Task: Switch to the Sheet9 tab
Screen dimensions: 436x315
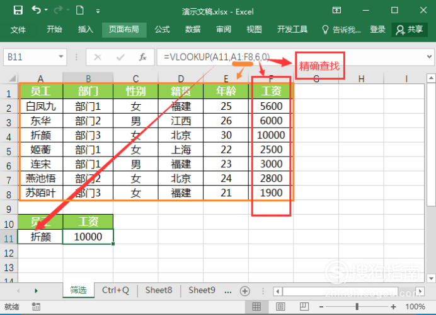Action: tap(202, 290)
